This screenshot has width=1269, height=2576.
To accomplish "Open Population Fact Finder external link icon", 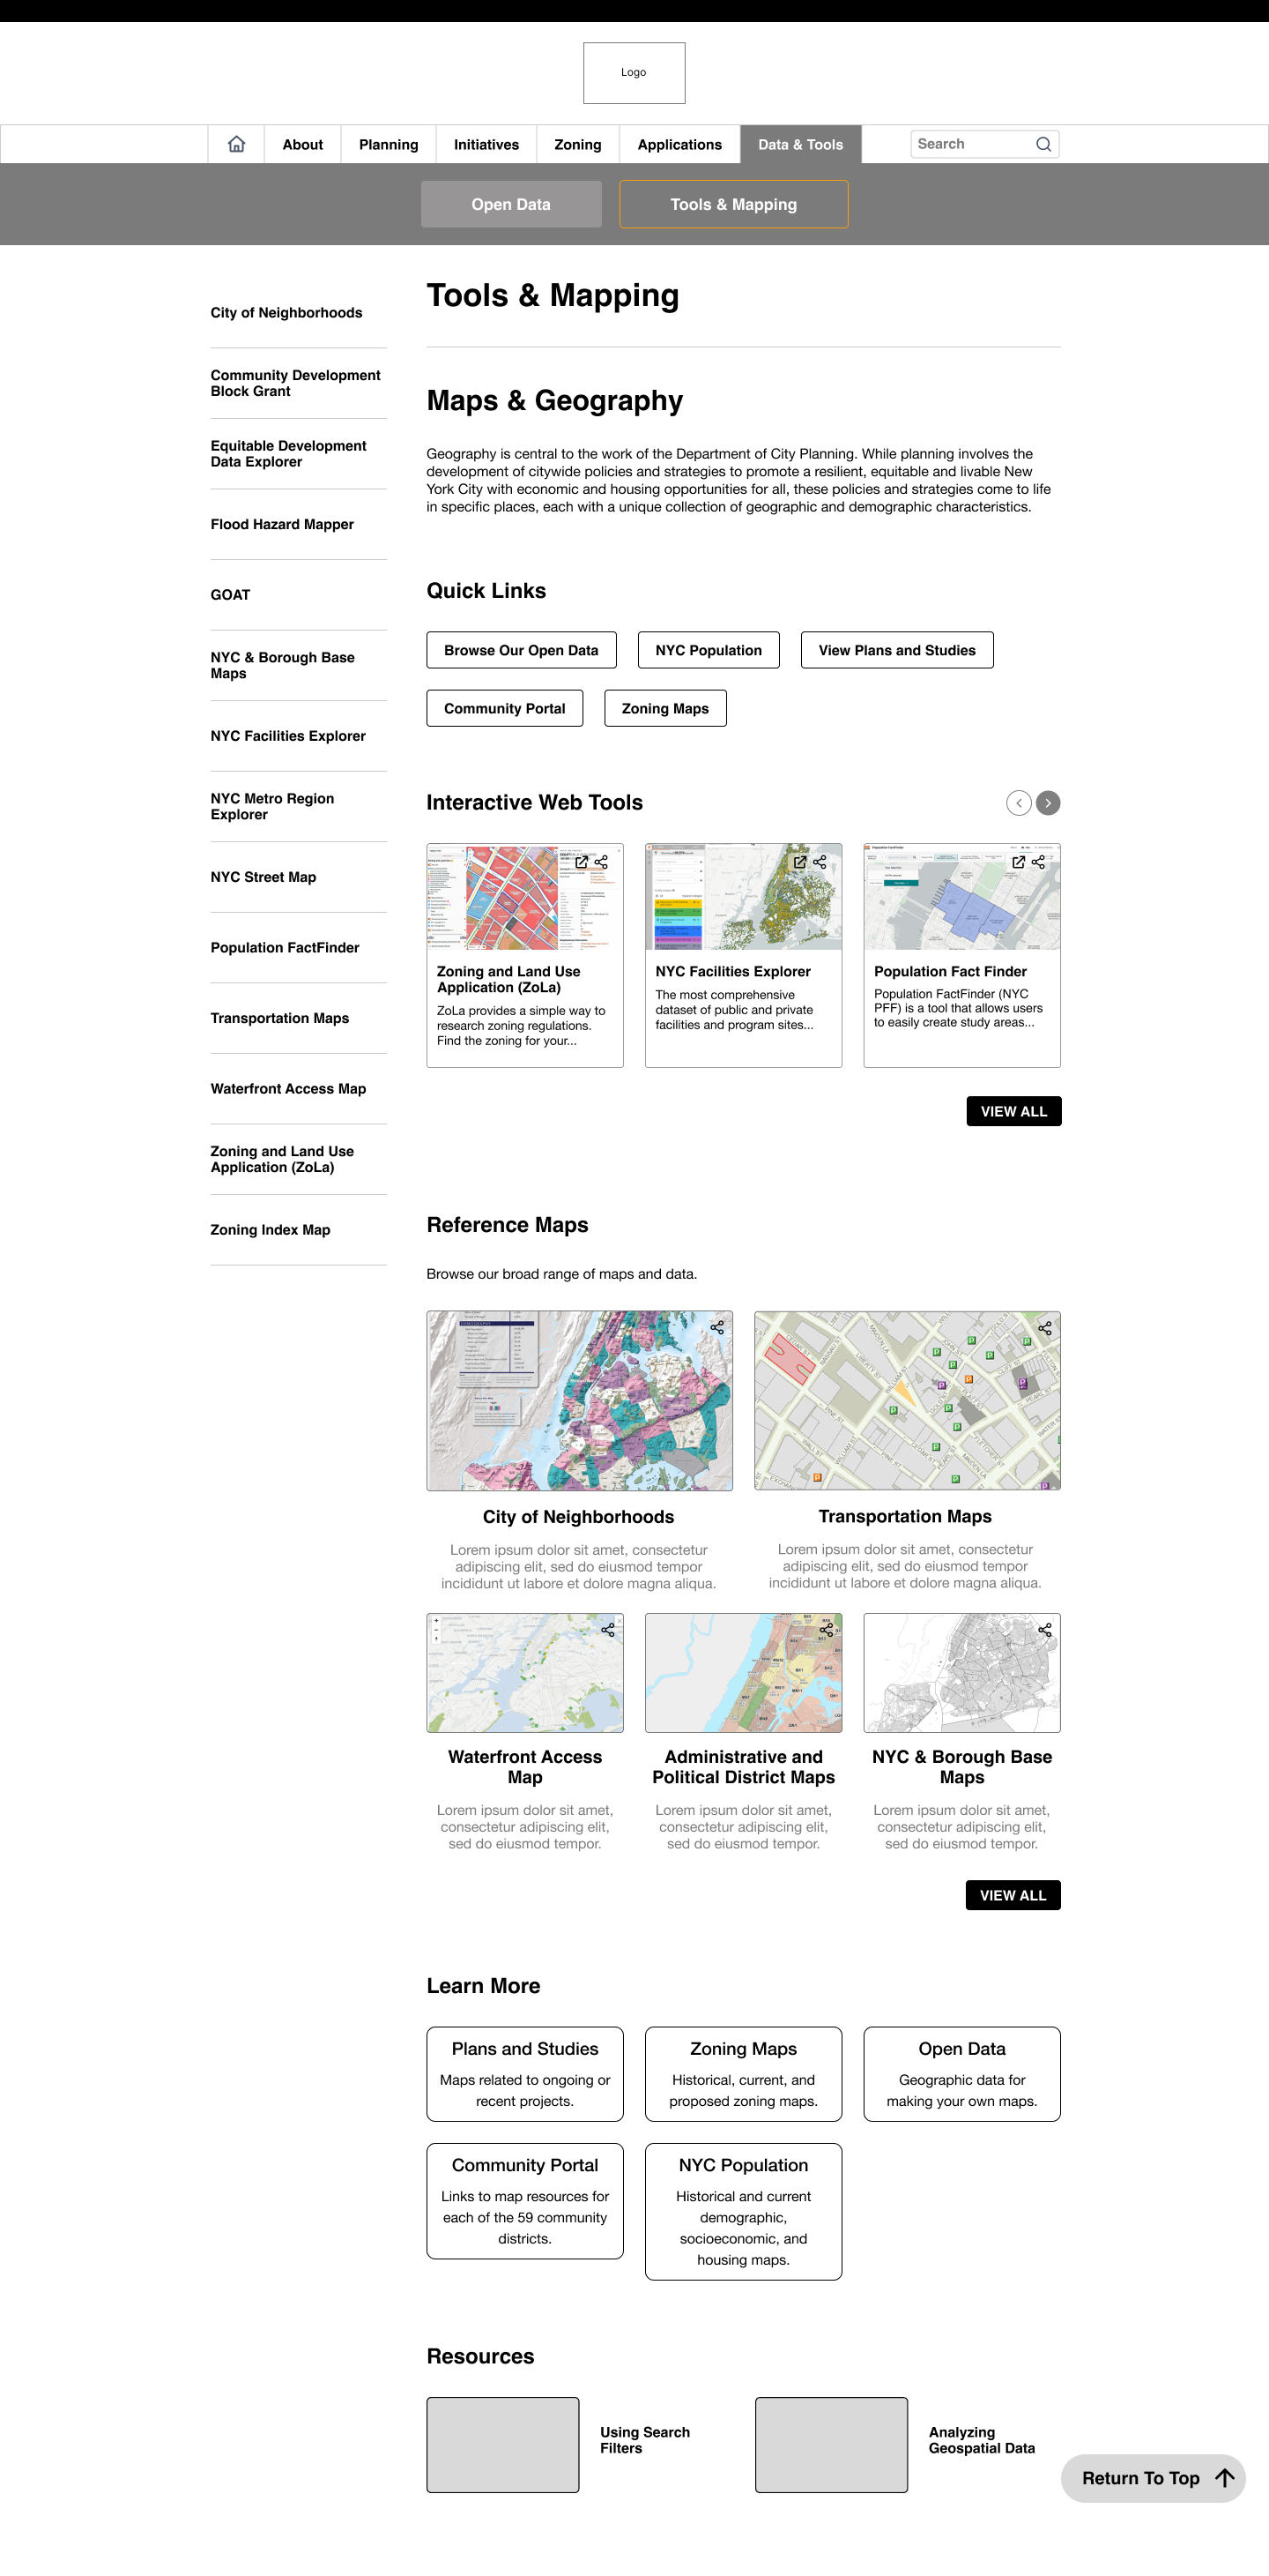I will tap(1018, 861).
